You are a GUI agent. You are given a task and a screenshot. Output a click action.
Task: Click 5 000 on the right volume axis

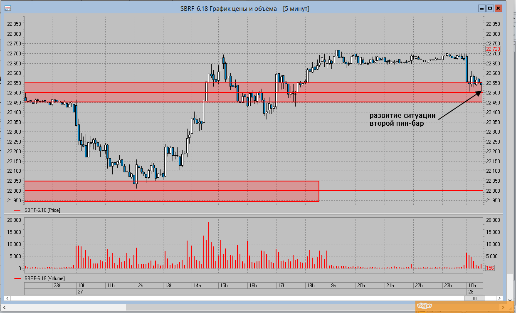coord(492,256)
